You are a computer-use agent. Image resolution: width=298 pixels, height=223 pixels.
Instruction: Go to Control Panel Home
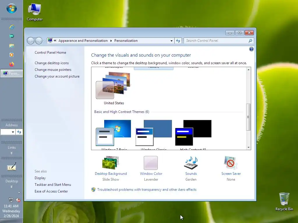(50, 53)
